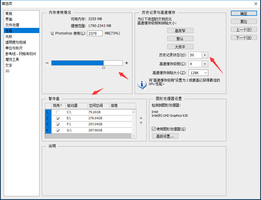Click the 79.26GB free space cell
The image size is (261, 200).
tap(95, 112)
